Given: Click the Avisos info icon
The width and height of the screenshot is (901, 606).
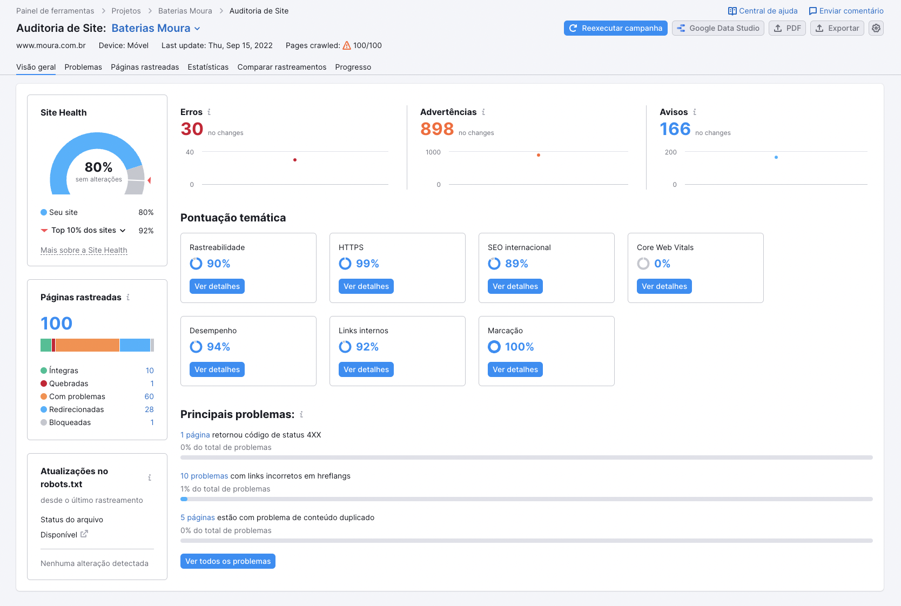Looking at the screenshot, I should [695, 112].
